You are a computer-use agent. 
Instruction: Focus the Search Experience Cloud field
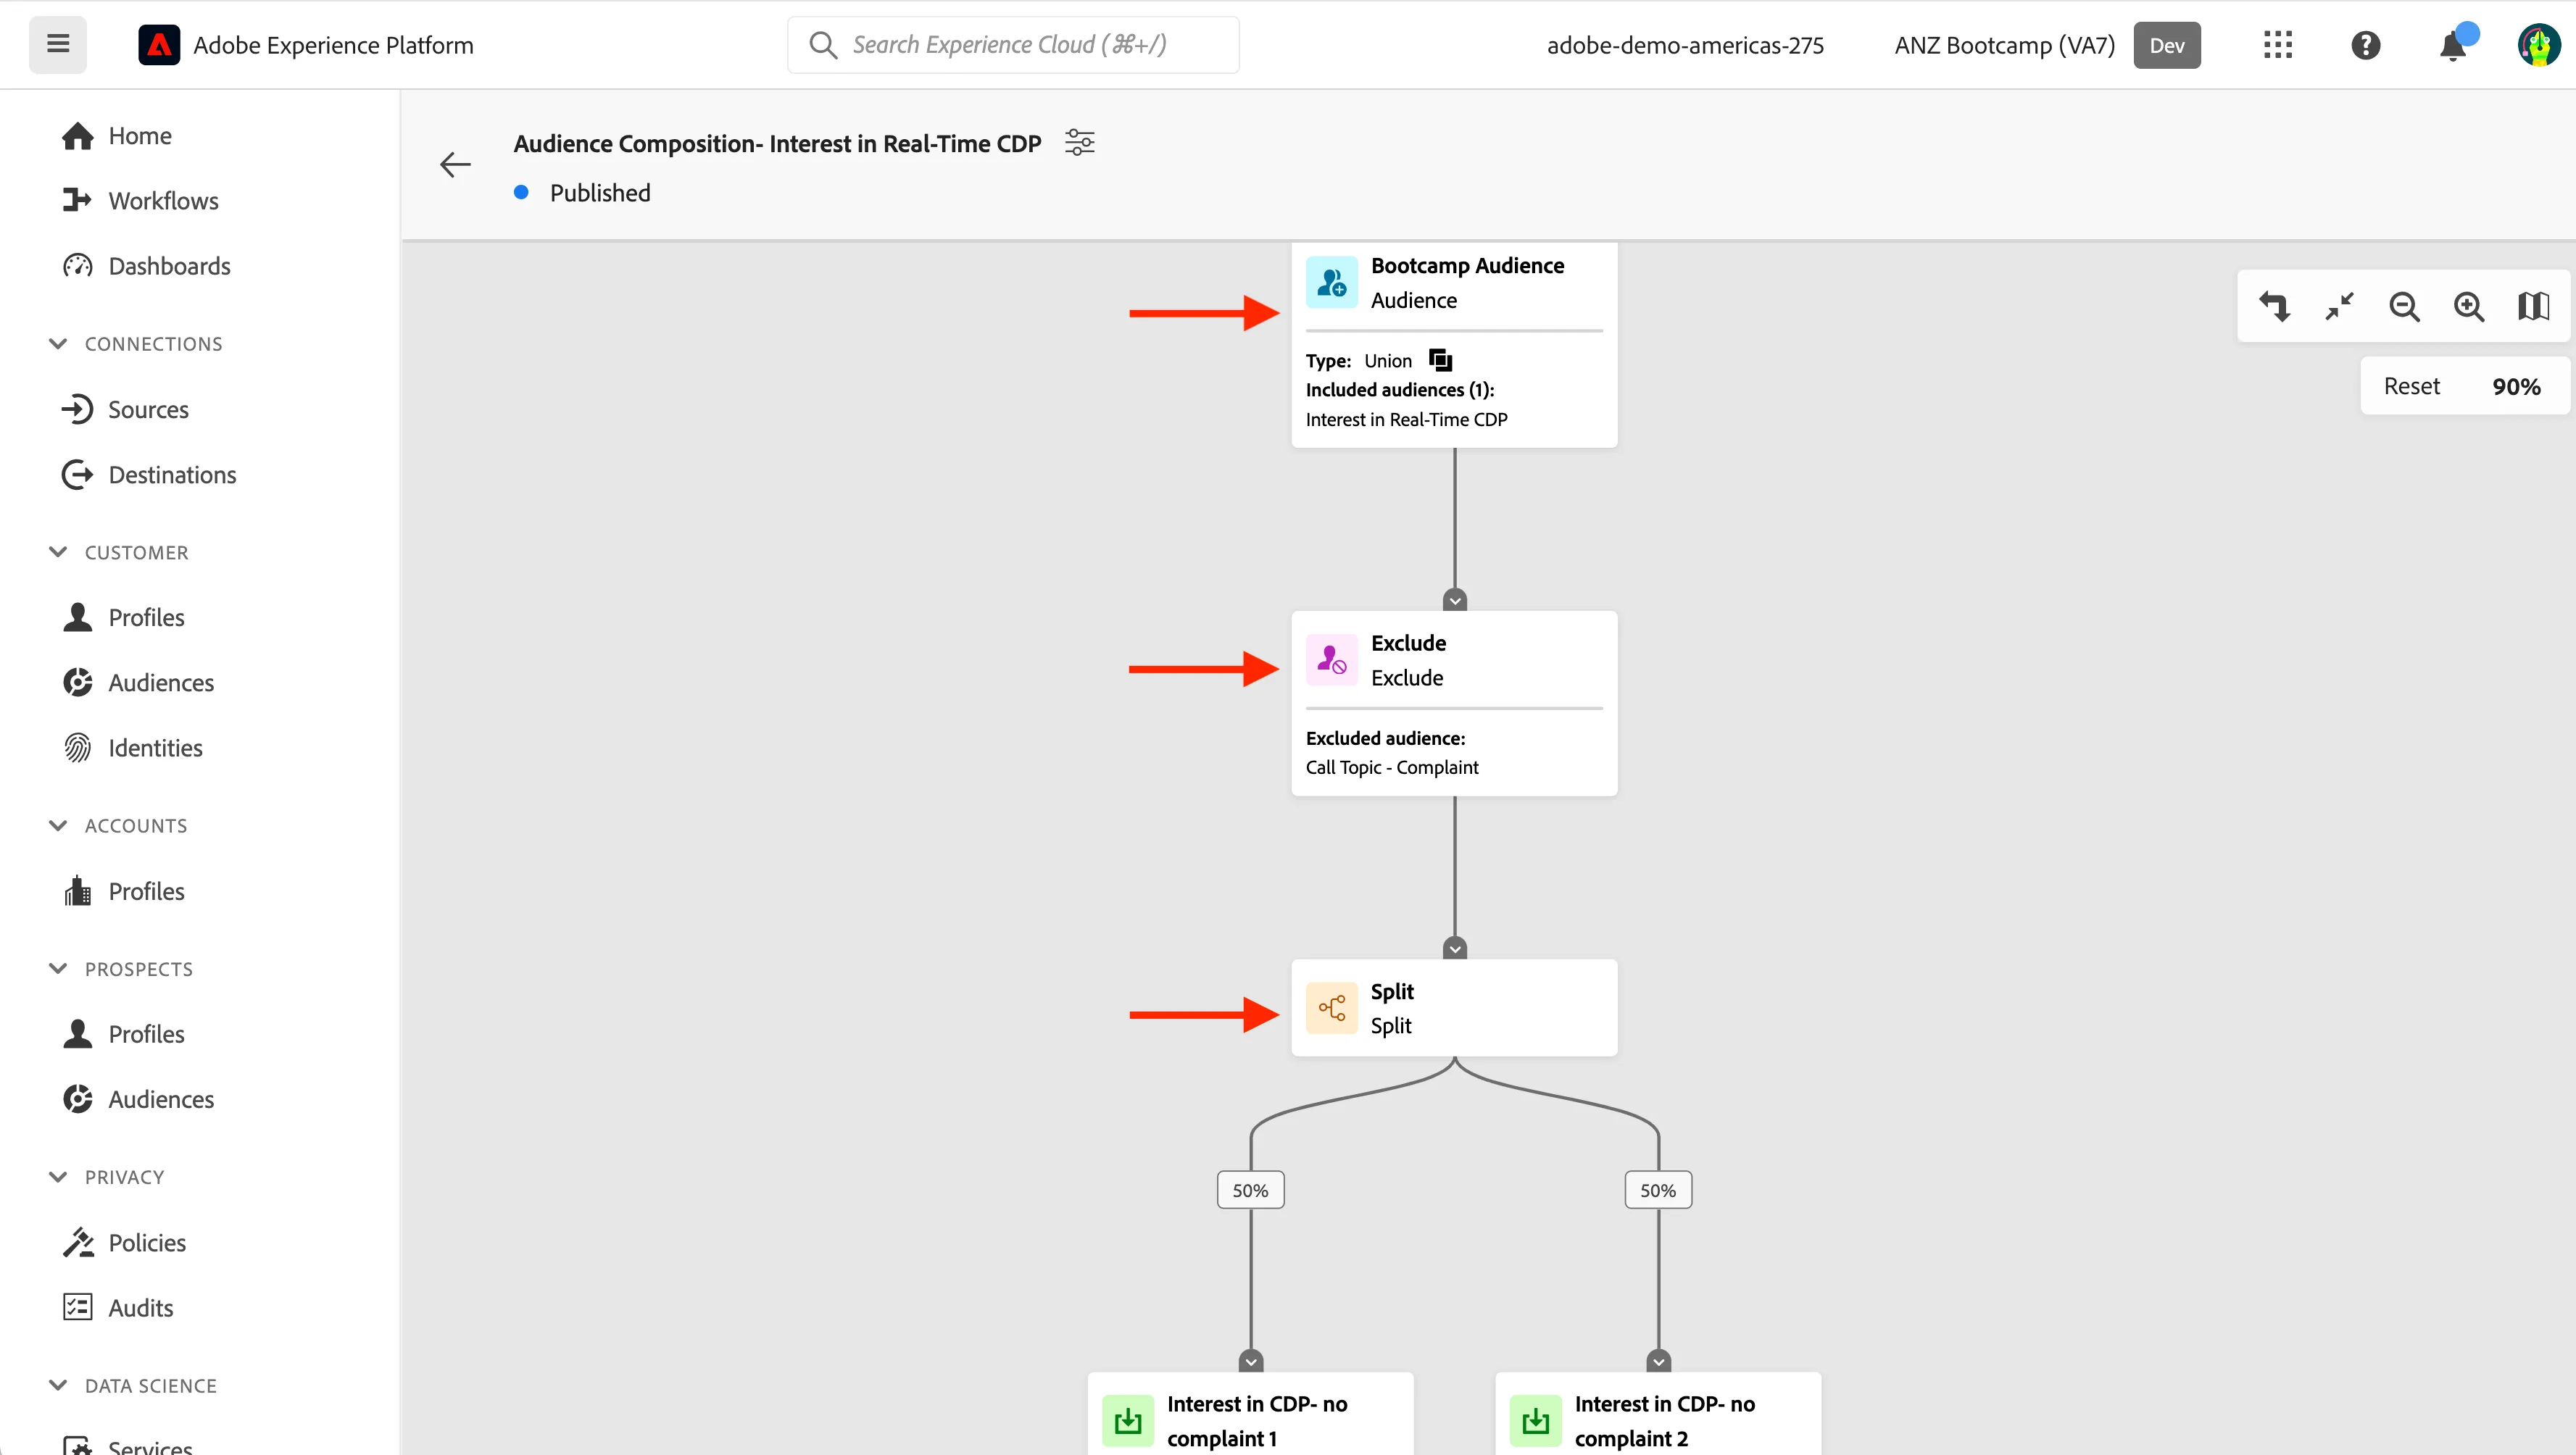tap(1013, 45)
